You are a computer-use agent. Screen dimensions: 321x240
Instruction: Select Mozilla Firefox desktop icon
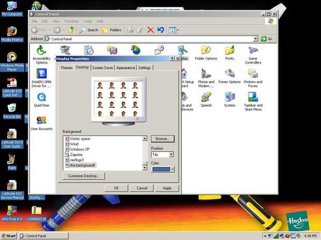click(x=12, y=34)
